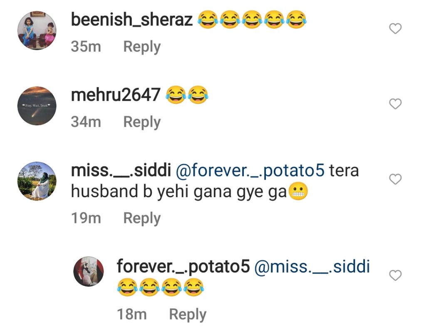This screenshot has height=332, width=426.
Task: View miss.__.siddi's profile photo
Action: [x=37, y=181]
